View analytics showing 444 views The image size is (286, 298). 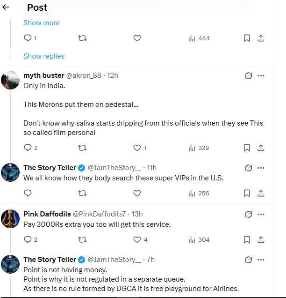tap(199, 38)
